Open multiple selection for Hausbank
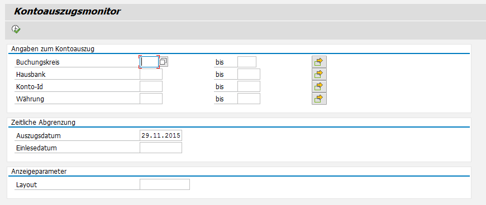This screenshot has height=205, width=486. pyautogui.click(x=319, y=74)
